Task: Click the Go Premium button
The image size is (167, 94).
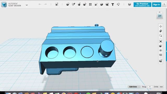Action: tap(142, 5)
